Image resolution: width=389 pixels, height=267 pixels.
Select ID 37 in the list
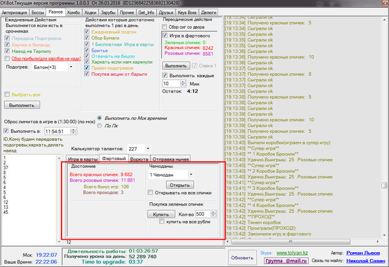coord(6,168)
